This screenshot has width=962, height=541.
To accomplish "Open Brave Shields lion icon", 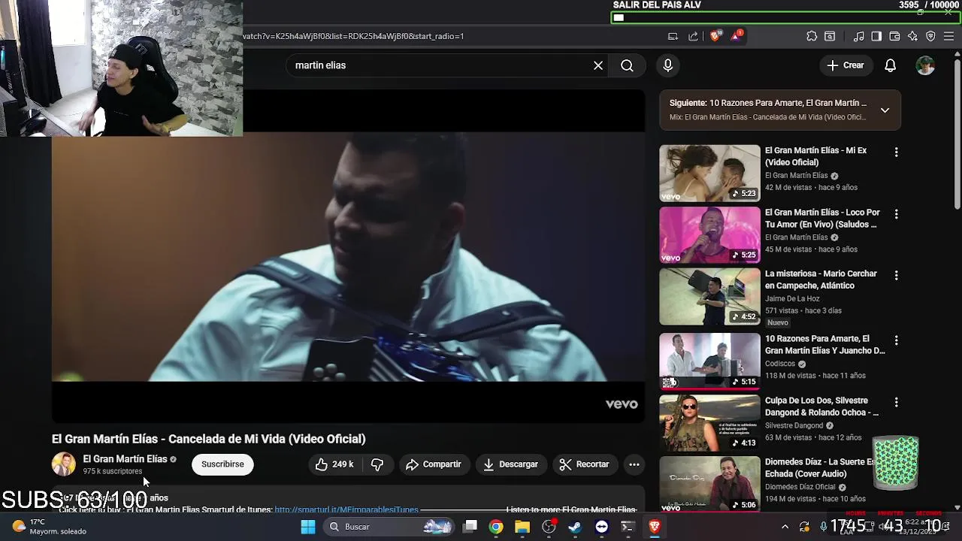I will point(715,35).
